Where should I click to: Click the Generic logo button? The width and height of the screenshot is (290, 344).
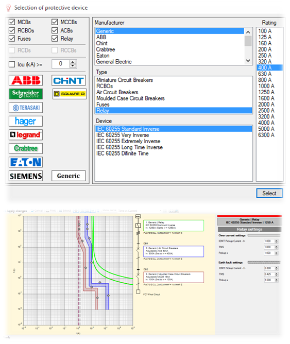click(69, 176)
